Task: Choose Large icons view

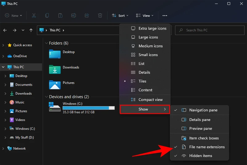Action: (145, 37)
